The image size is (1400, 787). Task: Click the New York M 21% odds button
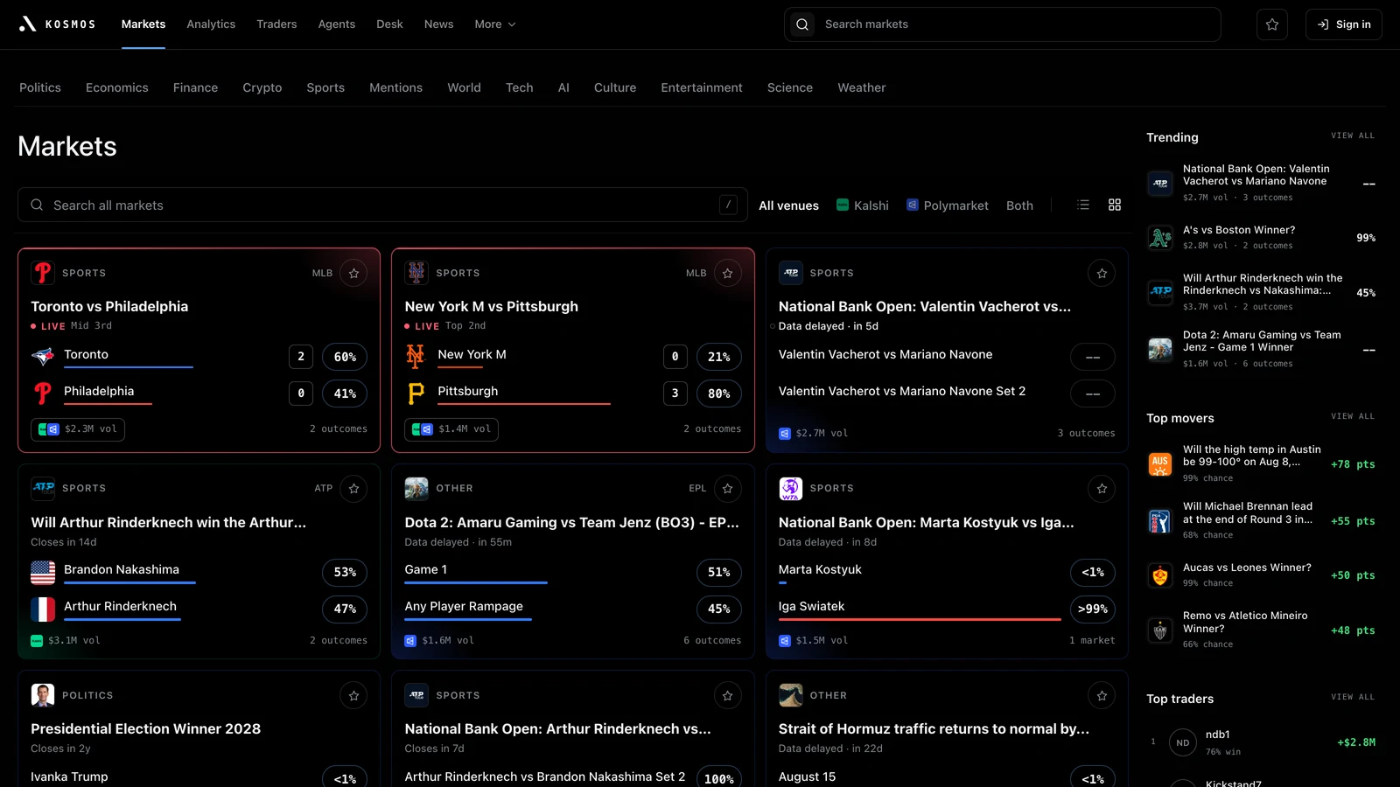pyautogui.click(x=719, y=357)
